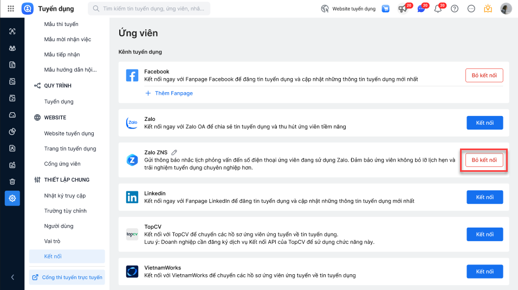518x290 pixels.
Task: Select Mẫu thi tuyển menu item
Action: tap(61, 24)
